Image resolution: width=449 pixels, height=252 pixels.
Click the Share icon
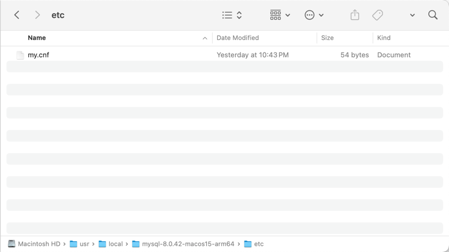point(355,15)
